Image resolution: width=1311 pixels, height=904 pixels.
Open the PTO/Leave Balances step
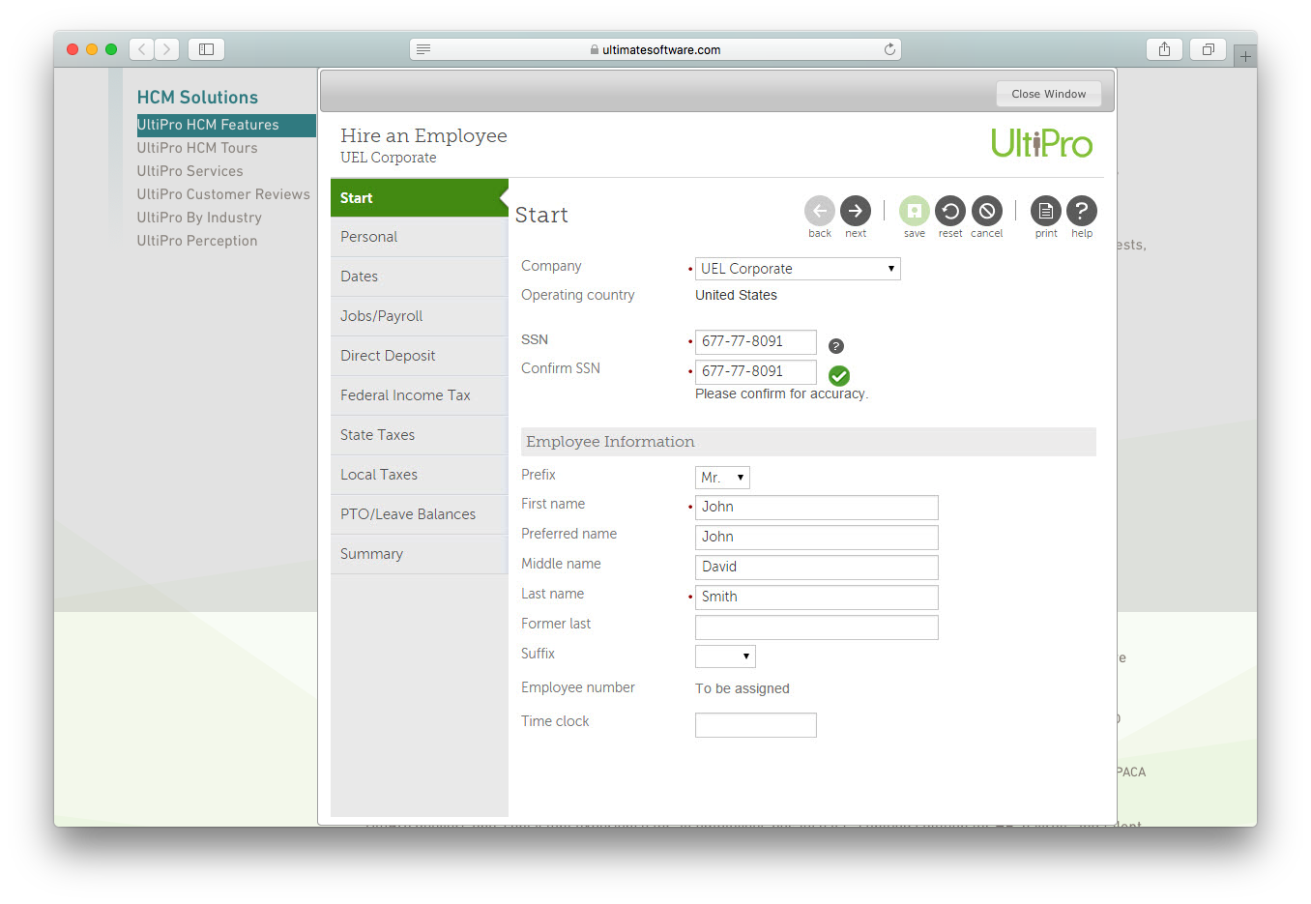point(420,514)
